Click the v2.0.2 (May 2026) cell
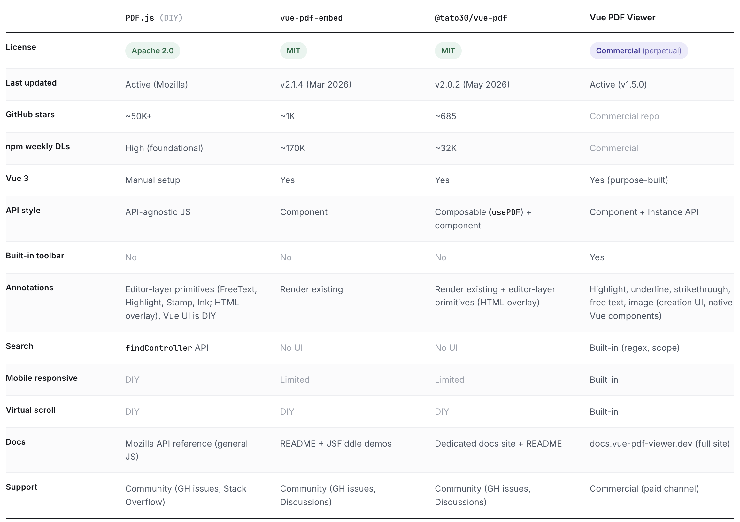Viewport: 740px width, 522px height. coord(472,84)
